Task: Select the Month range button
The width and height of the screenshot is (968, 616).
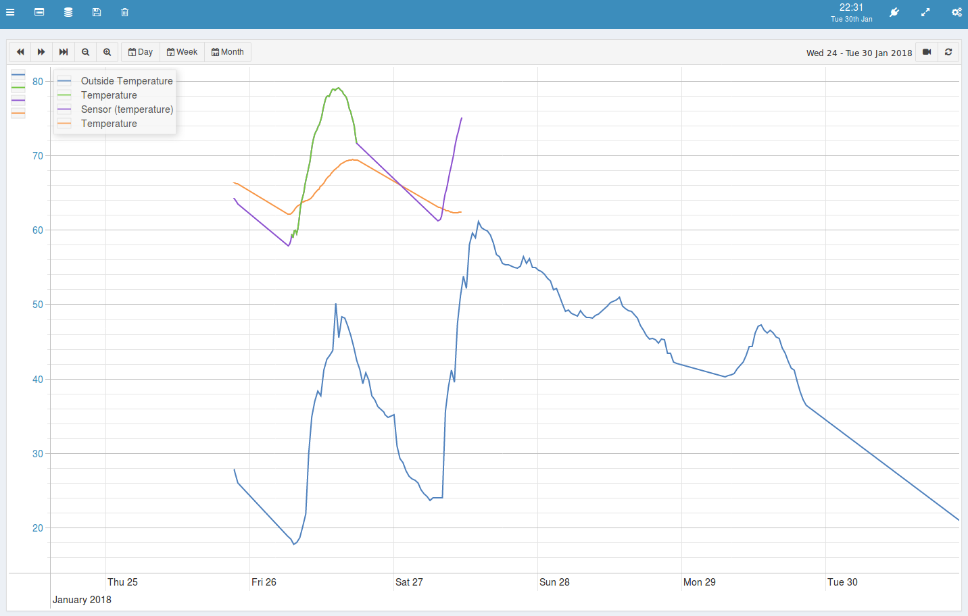Action: [228, 52]
